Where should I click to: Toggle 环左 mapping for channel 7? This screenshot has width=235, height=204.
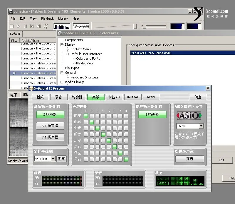pos(120,153)
